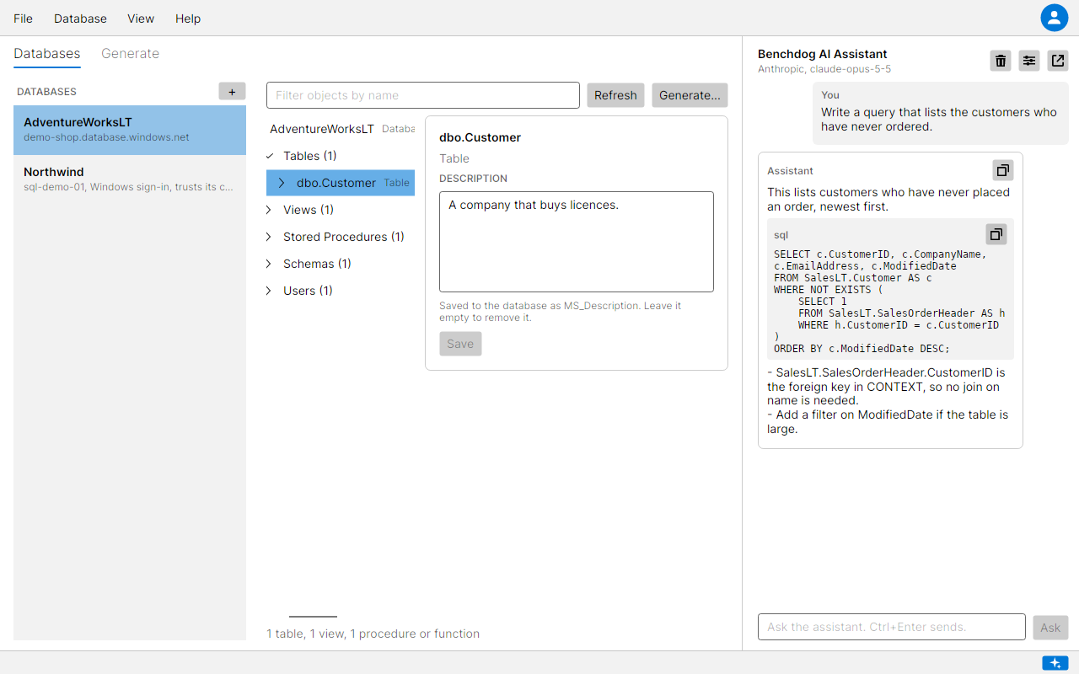1079x674 pixels.
Task: Open the Help menu
Action: click(x=188, y=19)
